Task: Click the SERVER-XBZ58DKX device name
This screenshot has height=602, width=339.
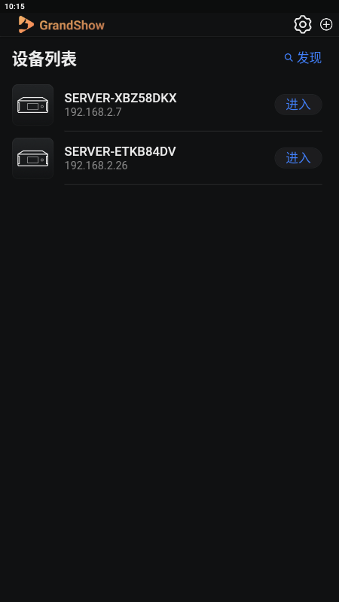Action: [x=121, y=99]
